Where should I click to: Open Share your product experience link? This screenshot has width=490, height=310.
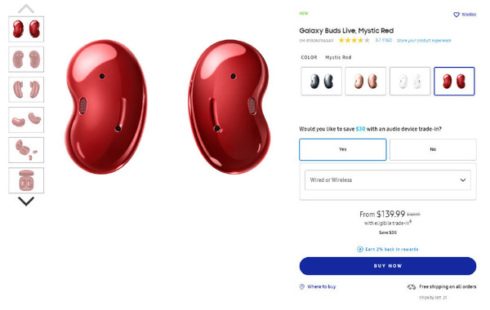click(x=424, y=41)
